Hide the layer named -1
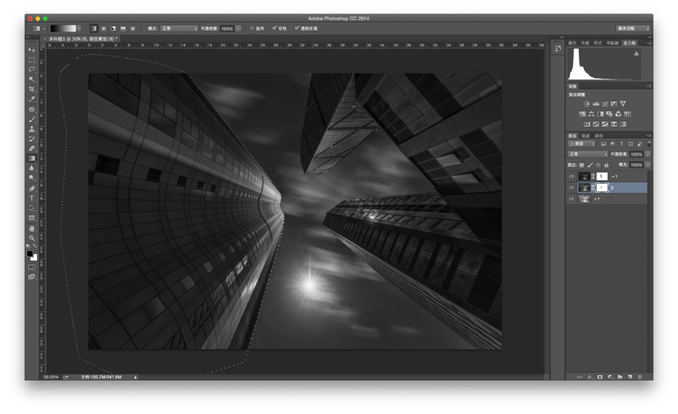Image resolution: width=678 pixels, height=414 pixels. point(571,176)
